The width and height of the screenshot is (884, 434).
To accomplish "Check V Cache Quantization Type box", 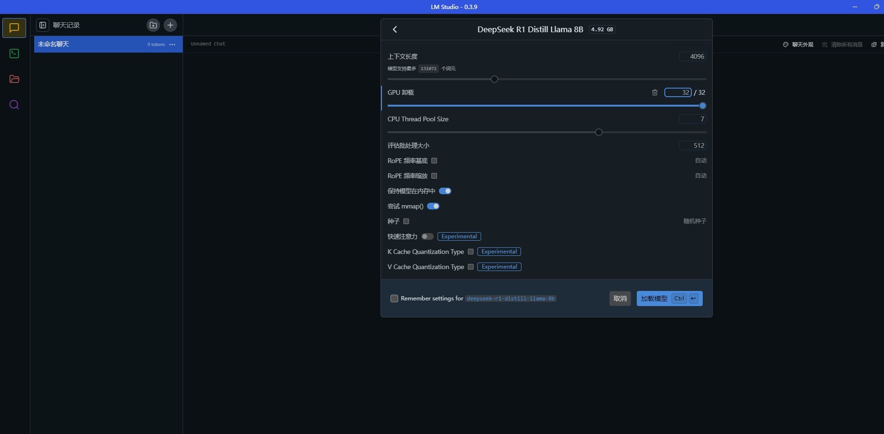I will coord(471,267).
